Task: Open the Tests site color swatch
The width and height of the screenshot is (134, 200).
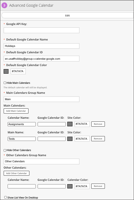Action: pyautogui.click(x=70, y=139)
